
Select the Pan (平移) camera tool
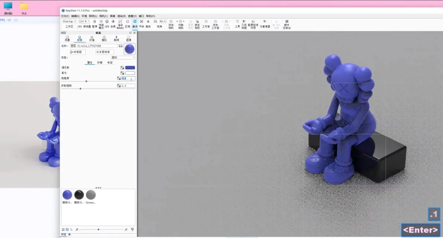point(142,24)
